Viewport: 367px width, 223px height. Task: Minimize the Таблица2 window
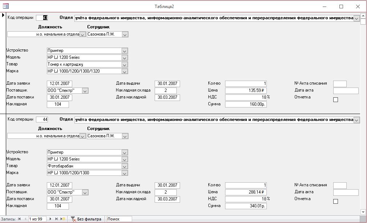coord(325,7)
